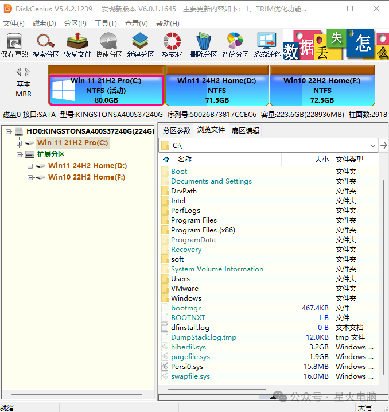Select the pagefile.sys file

[x=190, y=356]
